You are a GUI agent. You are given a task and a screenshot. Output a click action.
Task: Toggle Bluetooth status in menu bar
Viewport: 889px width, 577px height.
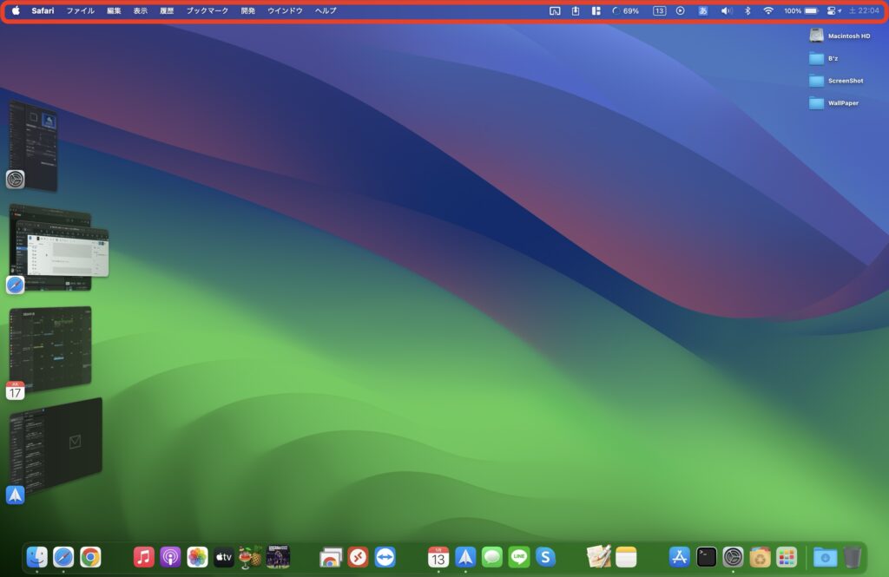(x=747, y=11)
